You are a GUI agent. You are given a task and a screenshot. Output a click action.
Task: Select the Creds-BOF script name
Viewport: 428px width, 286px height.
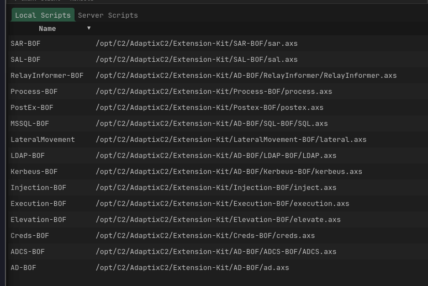tap(30, 235)
